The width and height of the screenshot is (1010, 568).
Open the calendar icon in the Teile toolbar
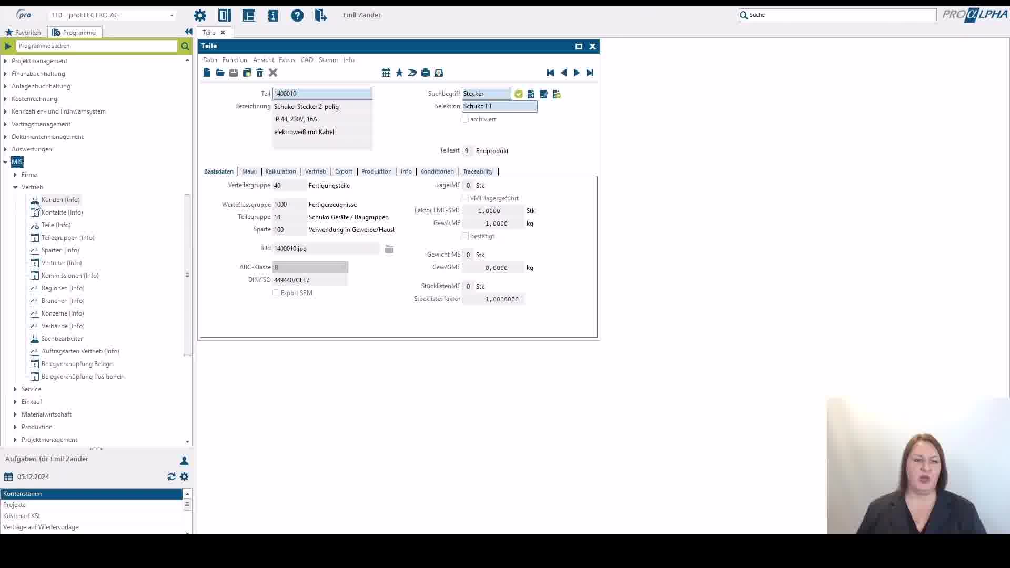click(x=386, y=73)
